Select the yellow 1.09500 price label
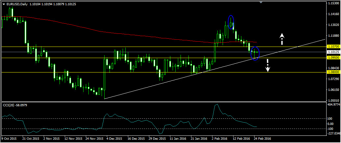 pos(333,58)
